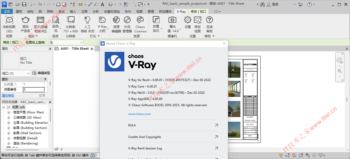Viewport: 350px width, 159px height.
Task: Open the V-Ray Revit Session Log
Action: (173, 148)
